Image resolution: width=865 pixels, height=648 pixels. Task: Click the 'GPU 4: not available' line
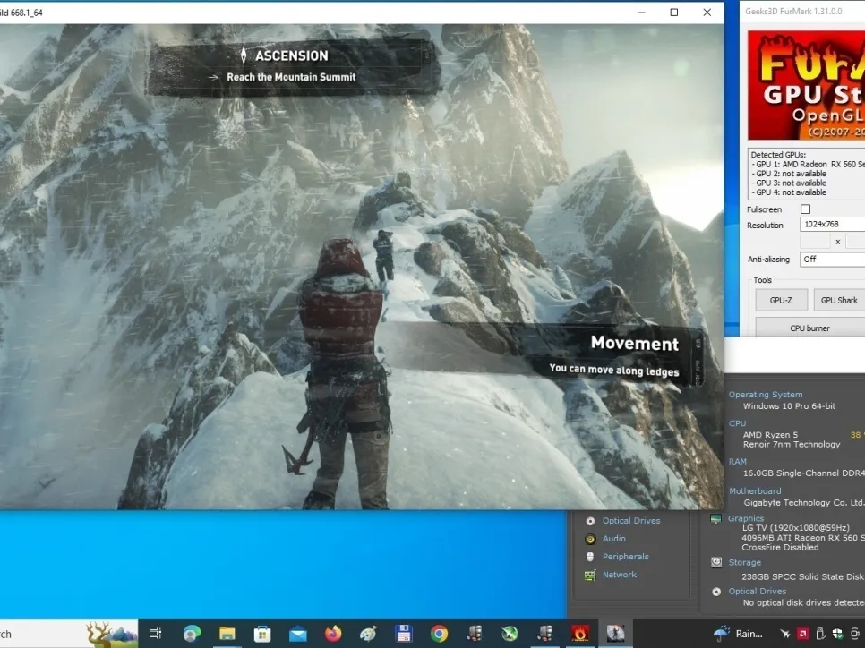(789, 192)
